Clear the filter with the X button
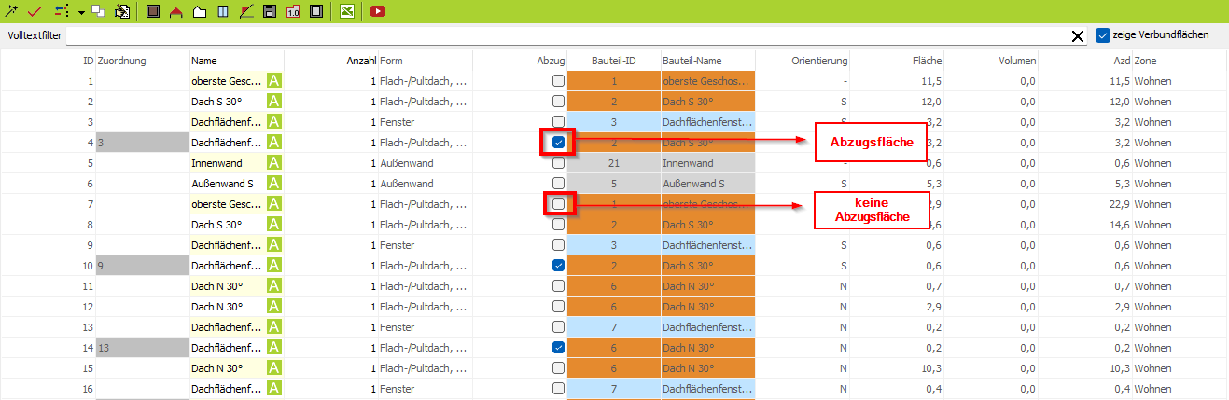 (1078, 36)
